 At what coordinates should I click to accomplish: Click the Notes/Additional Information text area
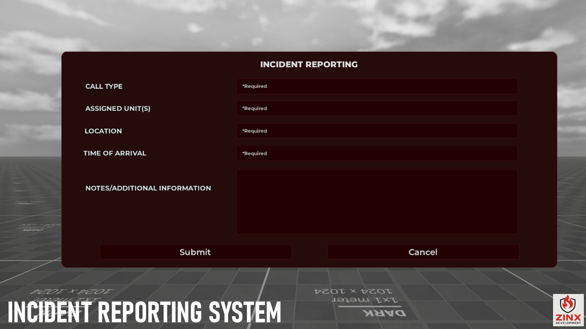[x=377, y=202]
